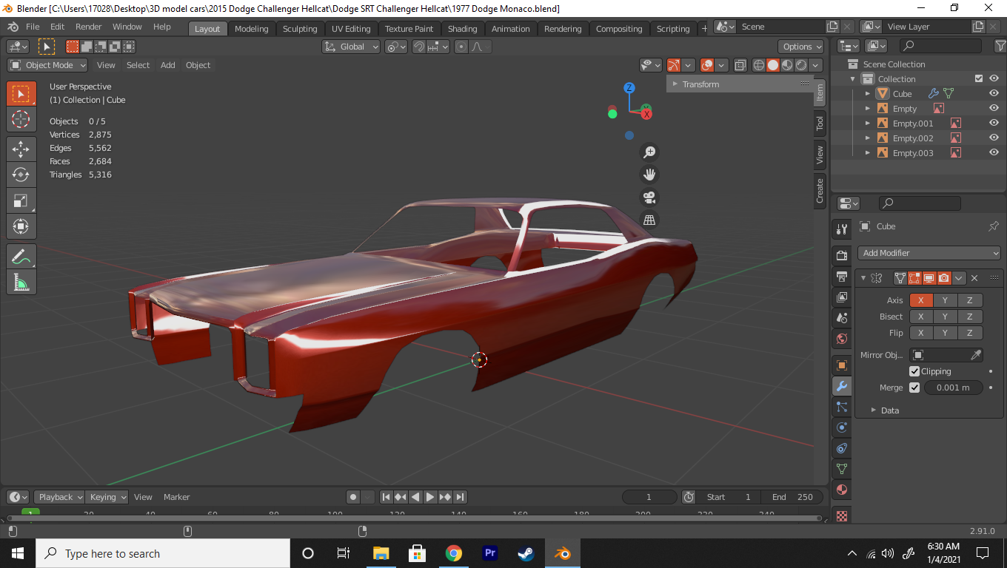
Task: Activate the Annotate pencil tool
Action: pos(21,257)
